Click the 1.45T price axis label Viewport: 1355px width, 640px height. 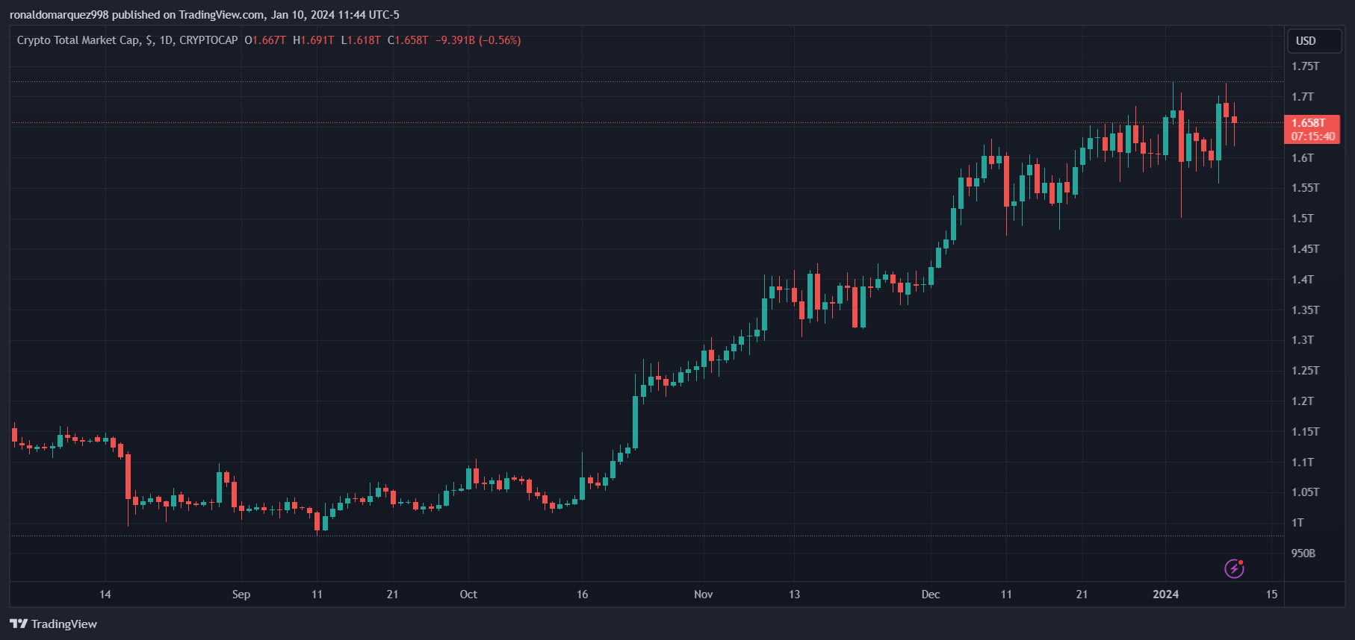[1306, 249]
